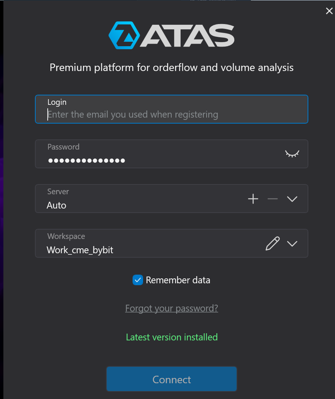Click into the Password field dots
Image resolution: width=335 pixels, height=399 pixels.
click(x=87, y=161)
